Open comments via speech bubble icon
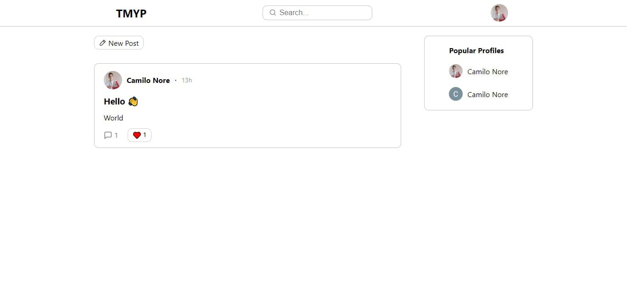The height and width of the screenshot is (300, 627). tap(108, 136)
